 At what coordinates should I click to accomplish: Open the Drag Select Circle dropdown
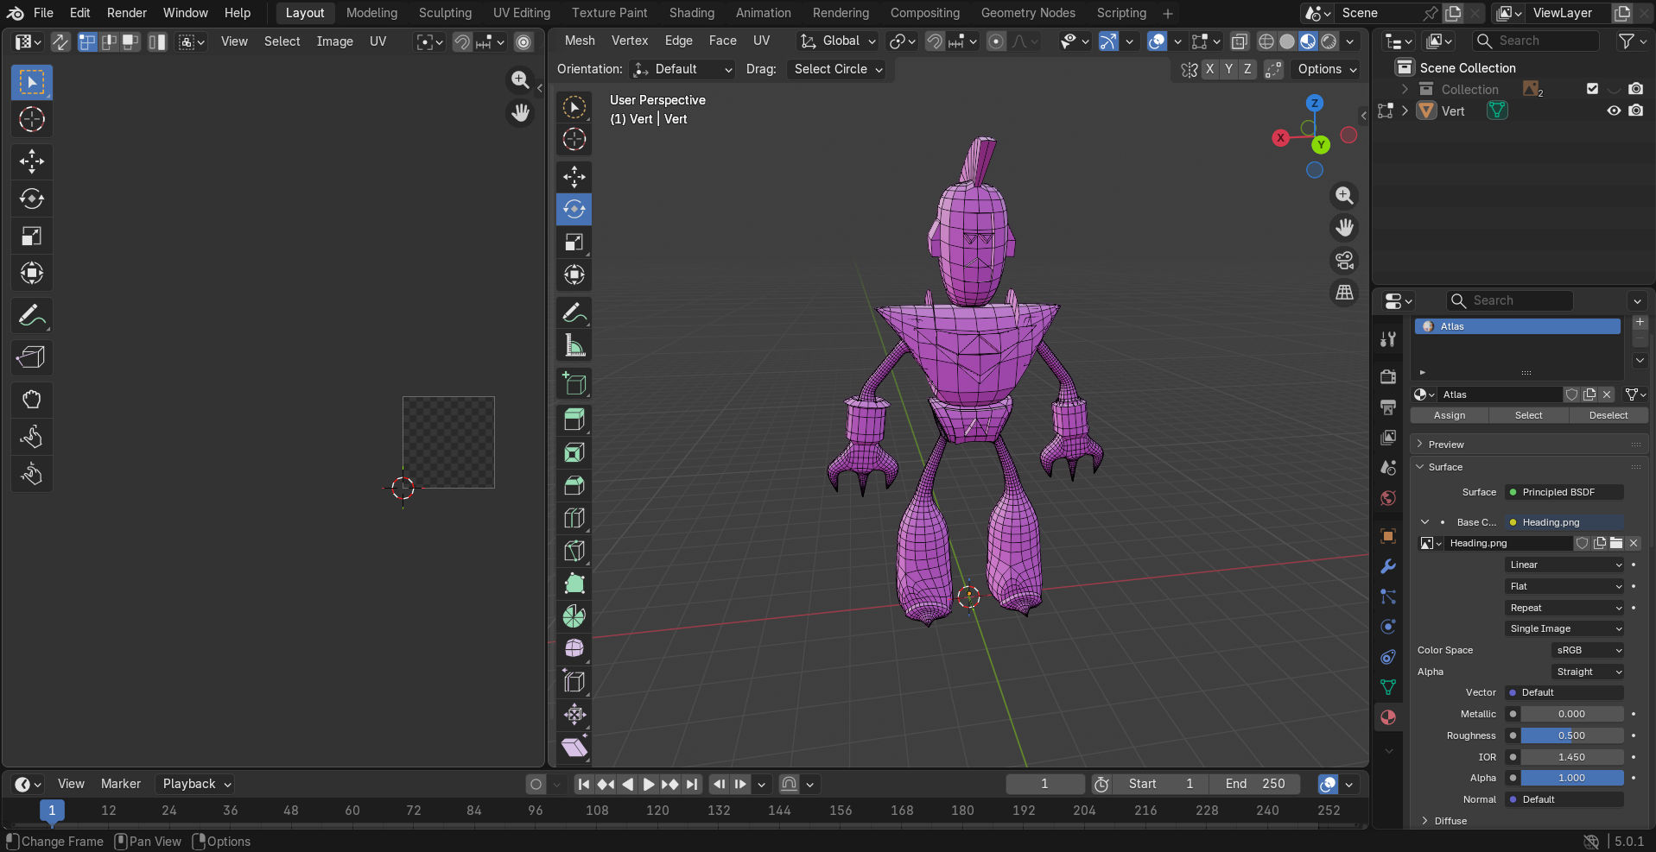click(x=838, y=69)
